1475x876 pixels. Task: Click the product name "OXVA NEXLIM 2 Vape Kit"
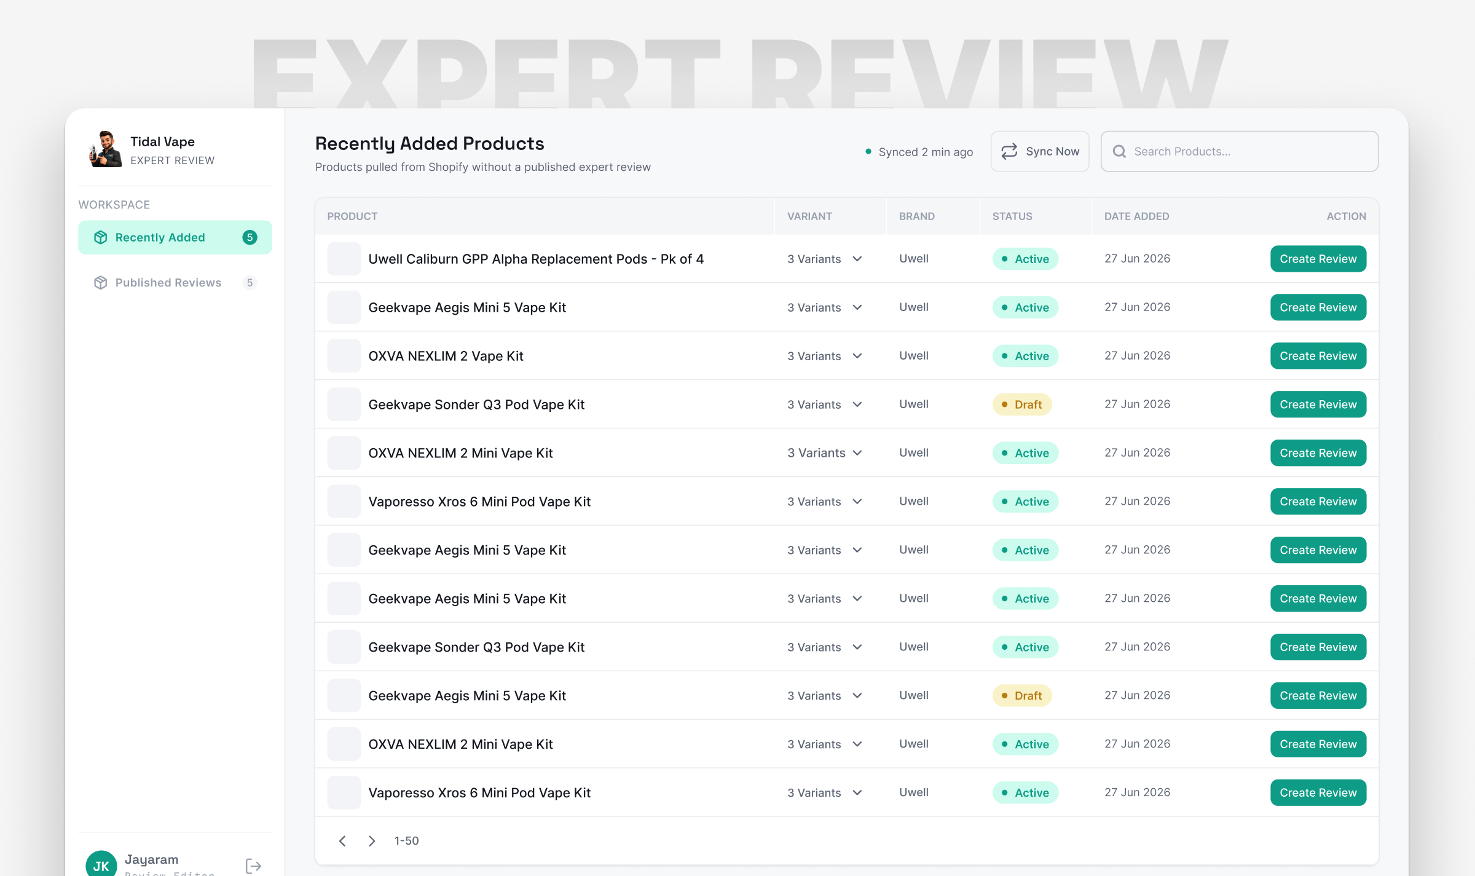point(446,356)
